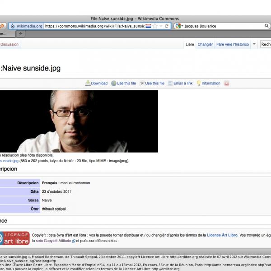
Task: Open the URL history dropdown arrow
Action: click(161, 26)
